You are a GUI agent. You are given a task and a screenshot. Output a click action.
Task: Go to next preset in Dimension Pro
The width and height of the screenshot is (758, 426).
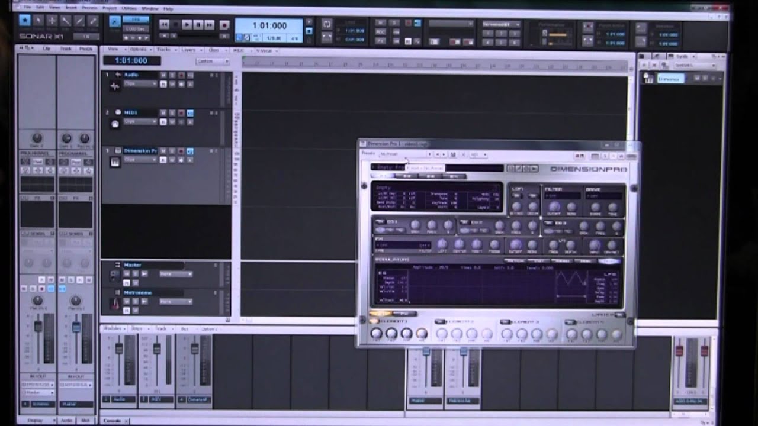coord(444,154)
